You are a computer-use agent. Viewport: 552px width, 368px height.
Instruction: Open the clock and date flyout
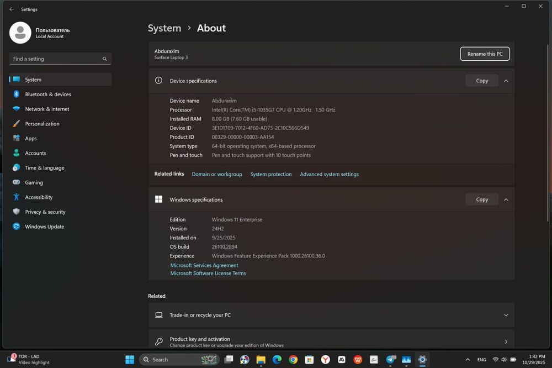(x=534, y=360)
